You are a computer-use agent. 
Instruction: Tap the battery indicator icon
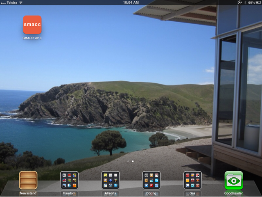click(258, 2)
